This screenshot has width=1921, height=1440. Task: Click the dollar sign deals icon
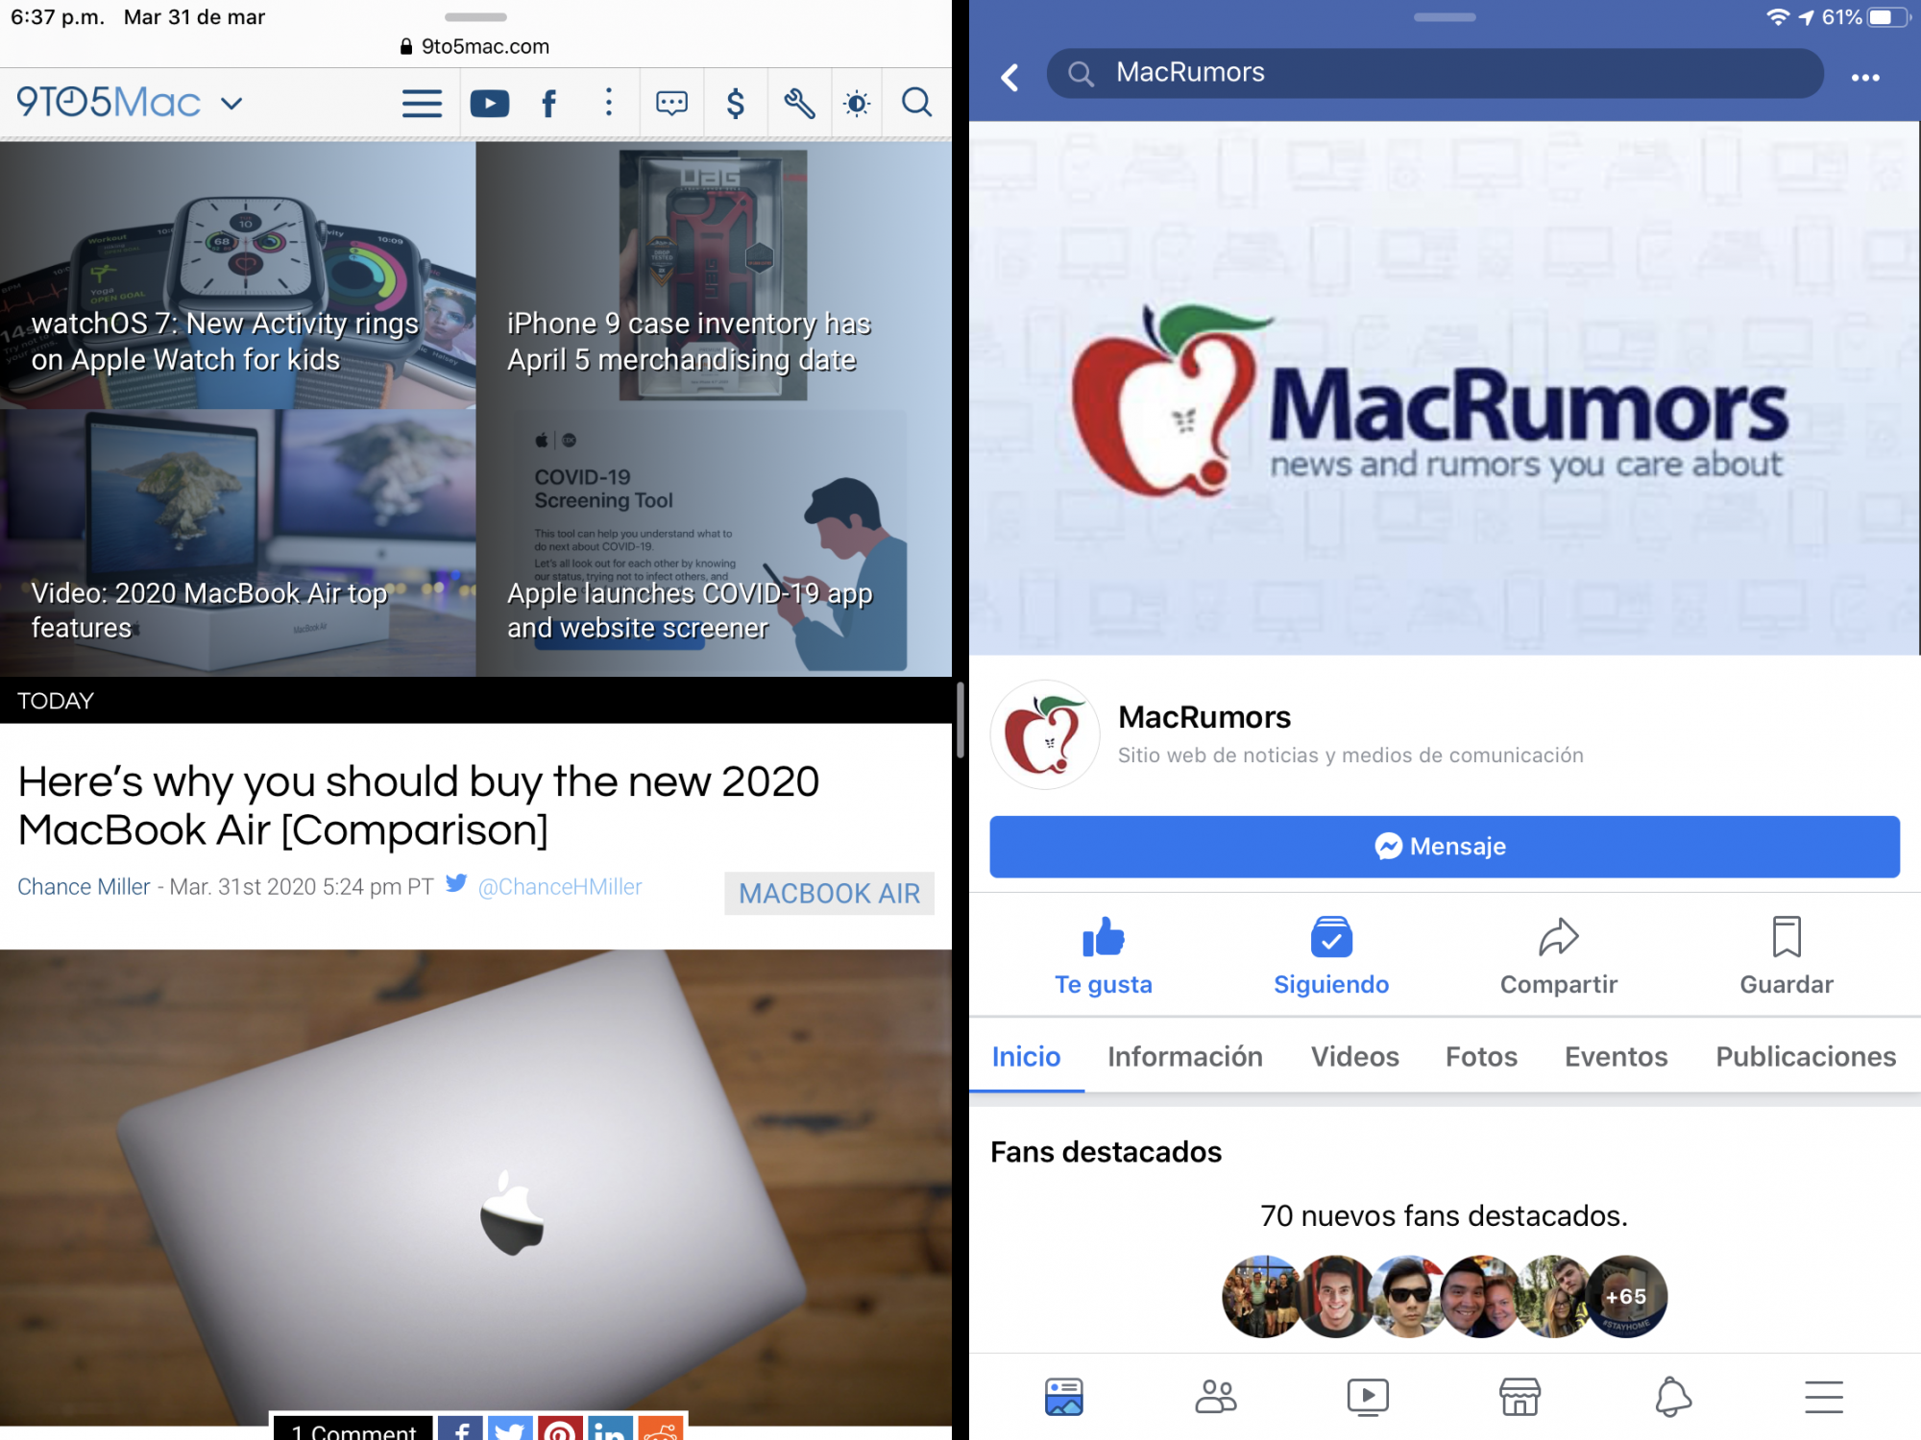pos(735,103)
